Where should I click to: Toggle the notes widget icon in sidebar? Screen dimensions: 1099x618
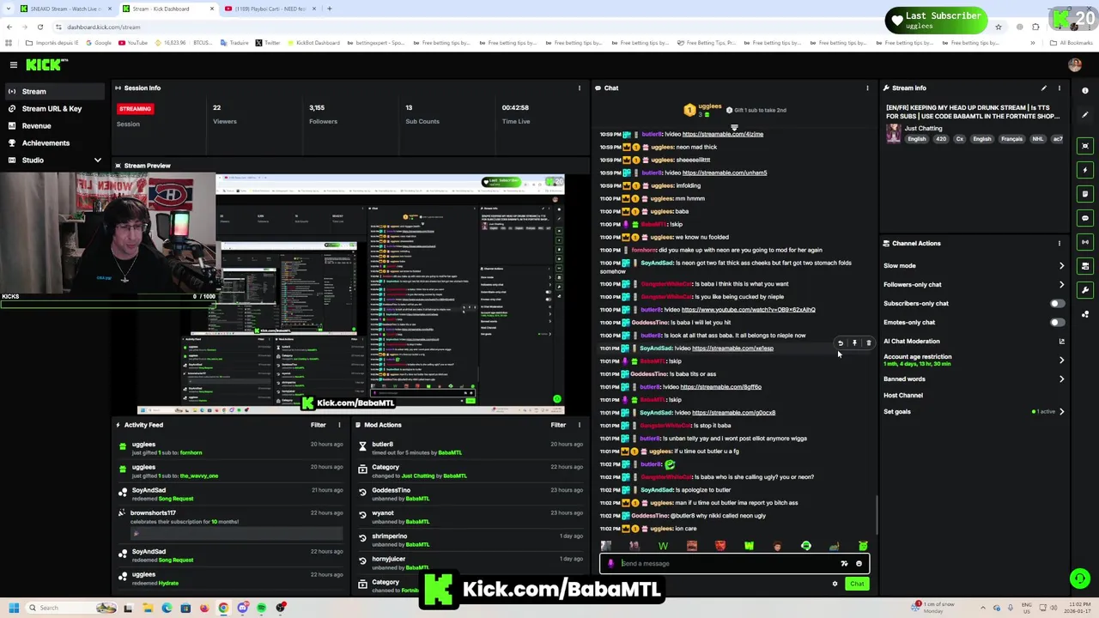[x=1085, y=193]
